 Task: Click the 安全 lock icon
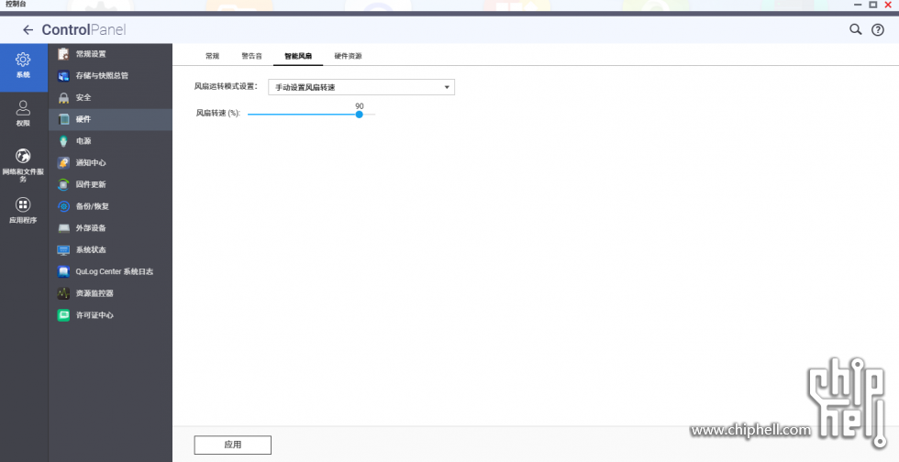[63, 97]
